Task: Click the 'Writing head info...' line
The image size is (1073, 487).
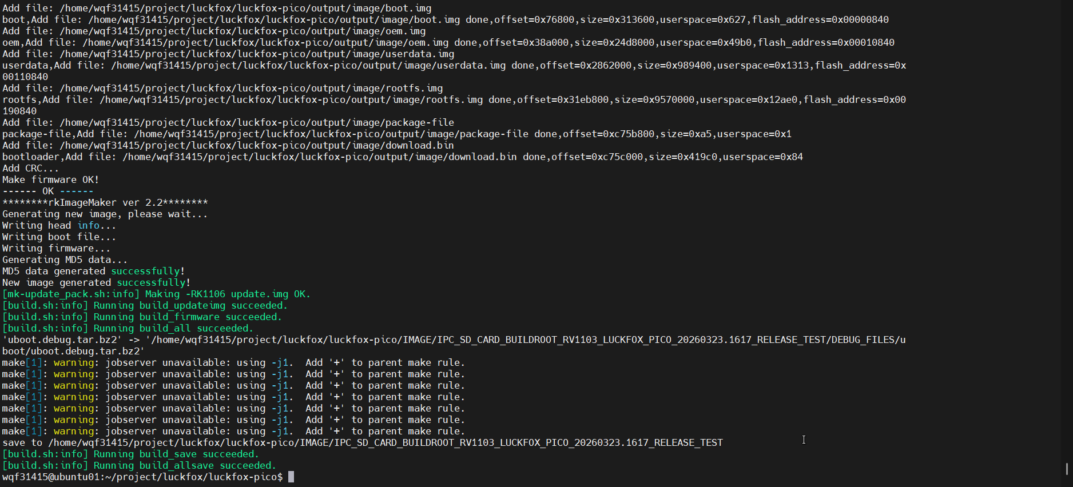Action: (59, 225)
